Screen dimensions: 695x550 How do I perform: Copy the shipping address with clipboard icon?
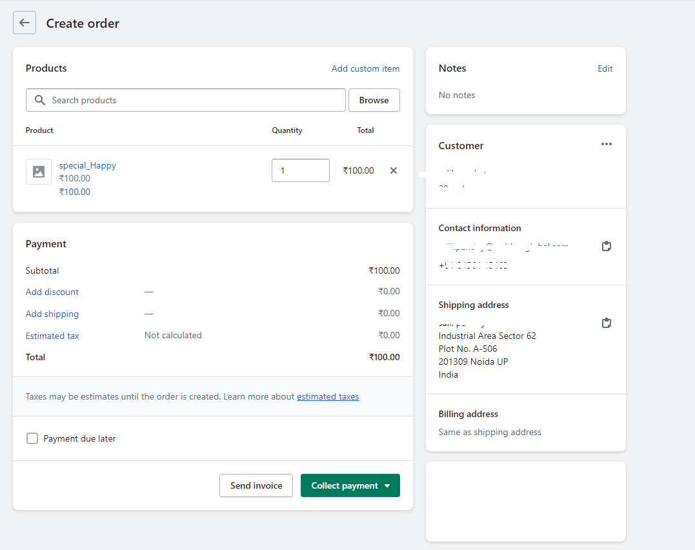[606, 323]
